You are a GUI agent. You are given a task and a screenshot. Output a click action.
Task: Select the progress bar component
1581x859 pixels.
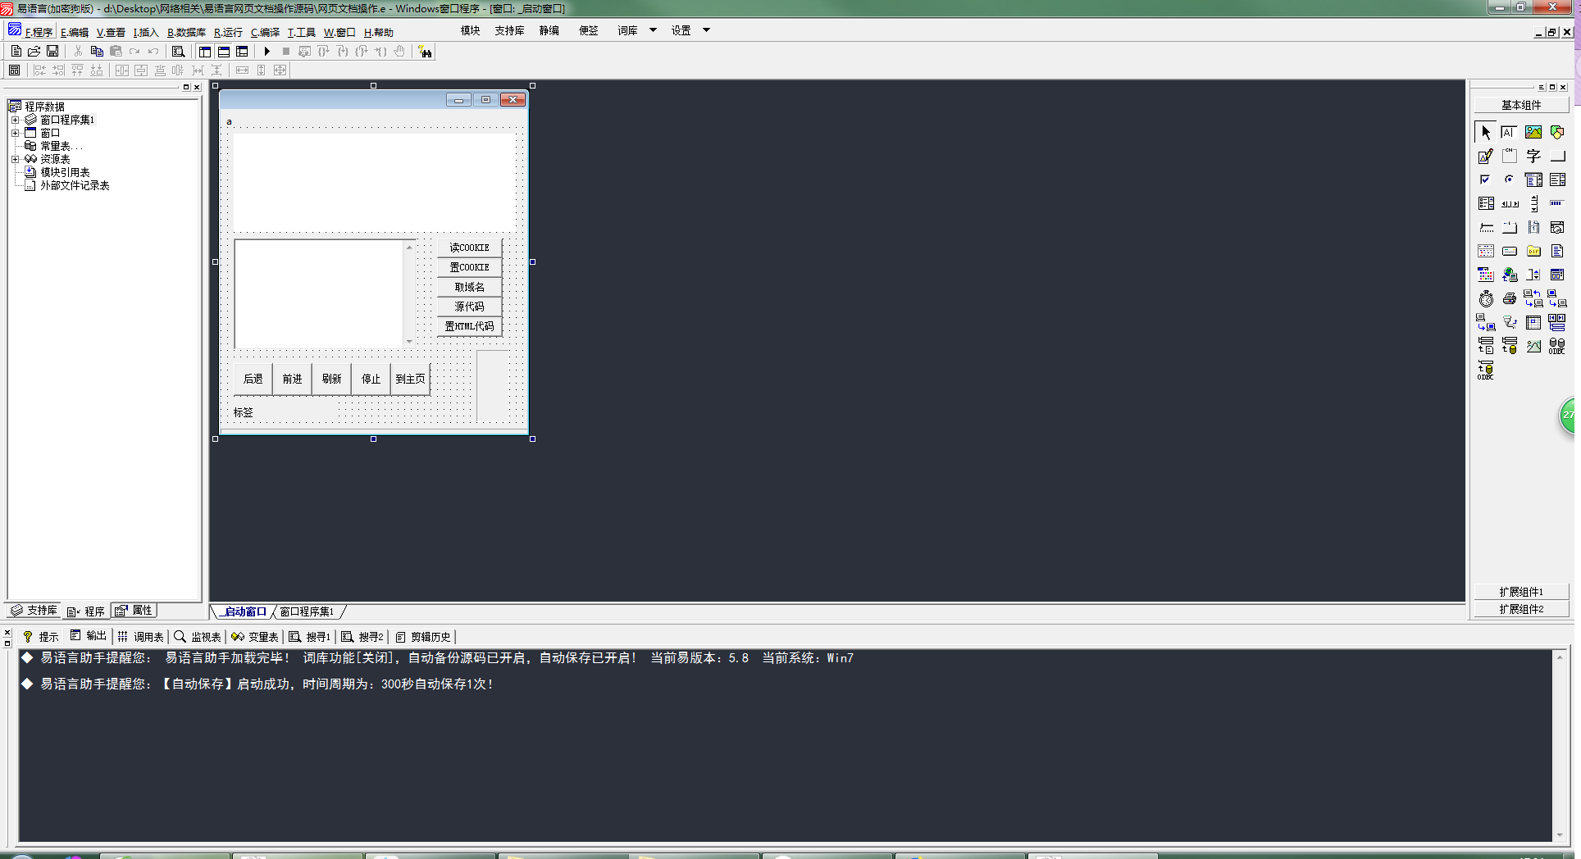pyautogui.click(x=1556, y=203)
